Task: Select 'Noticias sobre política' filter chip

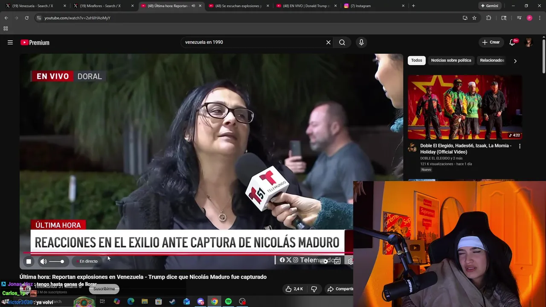Action: tap(451, 60)
